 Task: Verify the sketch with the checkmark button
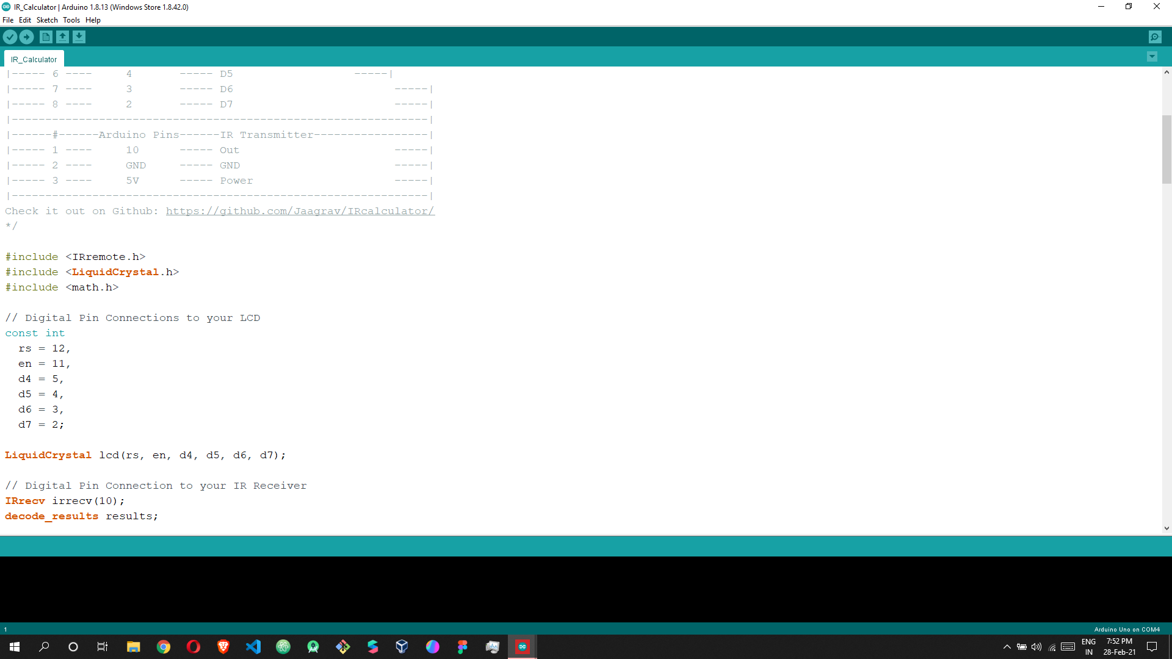(10, 37)
